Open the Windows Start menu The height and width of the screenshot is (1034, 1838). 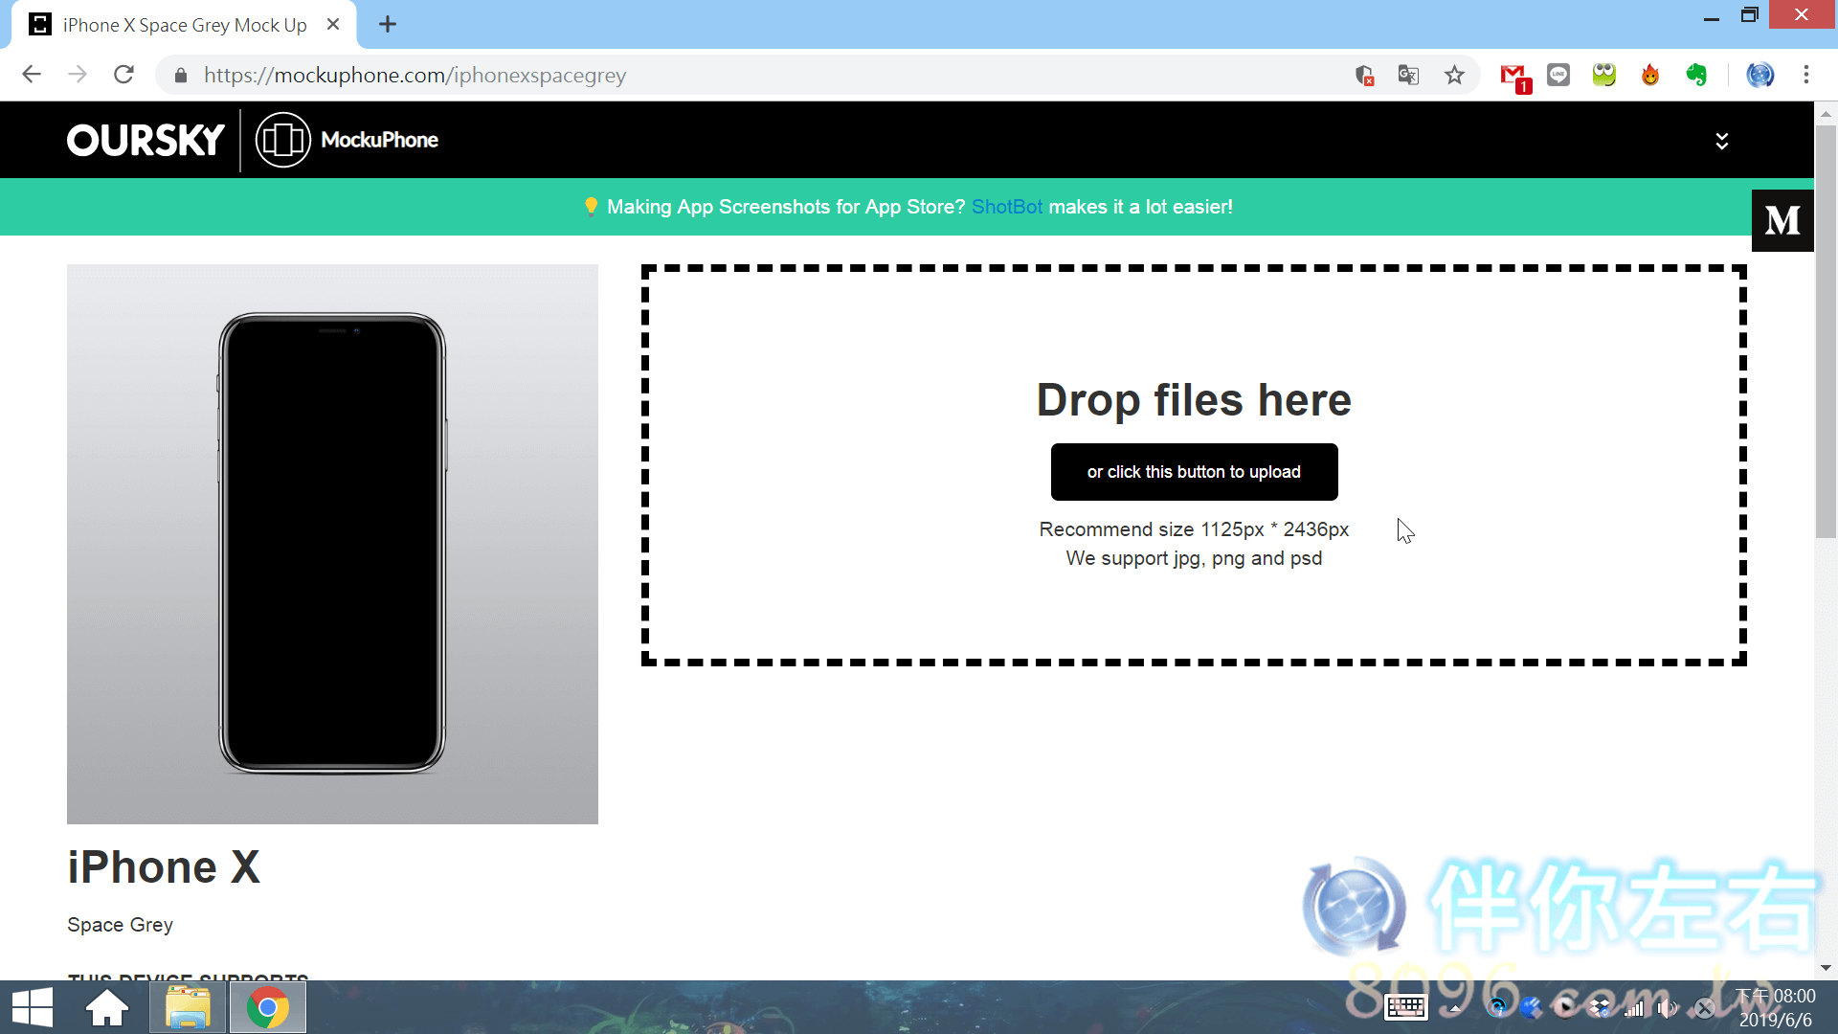tap(33, 1008)
